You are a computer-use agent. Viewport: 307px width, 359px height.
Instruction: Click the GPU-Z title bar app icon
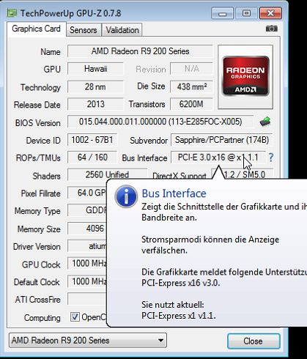pos(12,12)
